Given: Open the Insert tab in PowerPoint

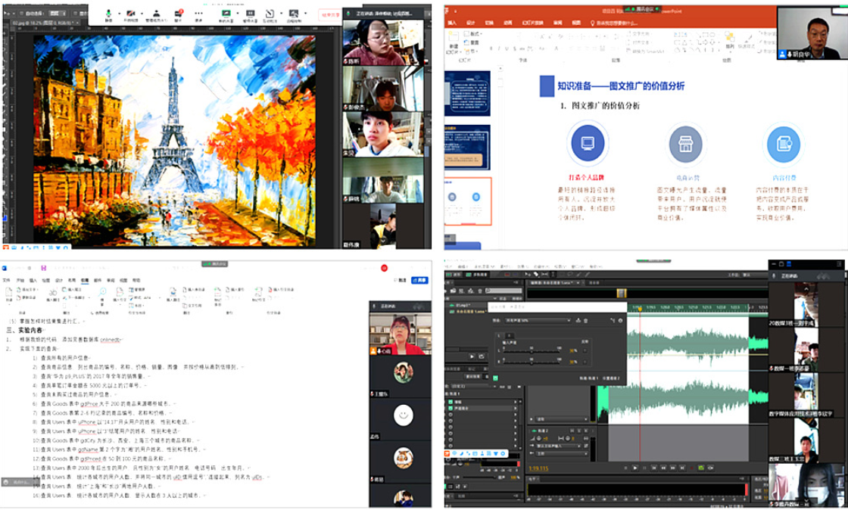Looking at the screenshot, I should (454, 23).
